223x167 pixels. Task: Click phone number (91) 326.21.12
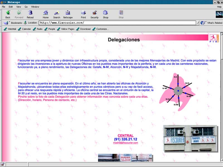point(126,139)
